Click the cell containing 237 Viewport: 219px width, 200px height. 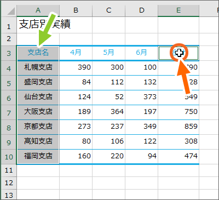point(109,127)
